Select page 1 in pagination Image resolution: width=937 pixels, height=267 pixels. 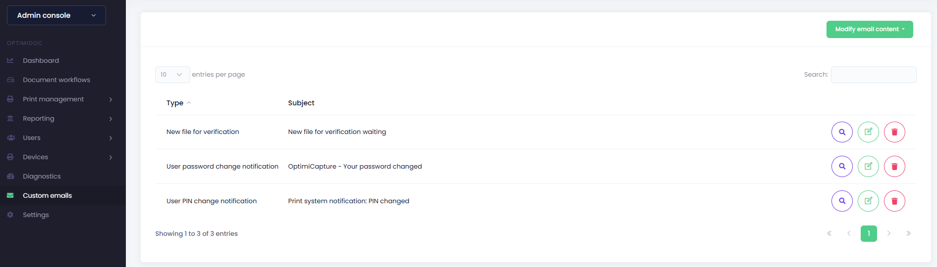tap(869, 233)
